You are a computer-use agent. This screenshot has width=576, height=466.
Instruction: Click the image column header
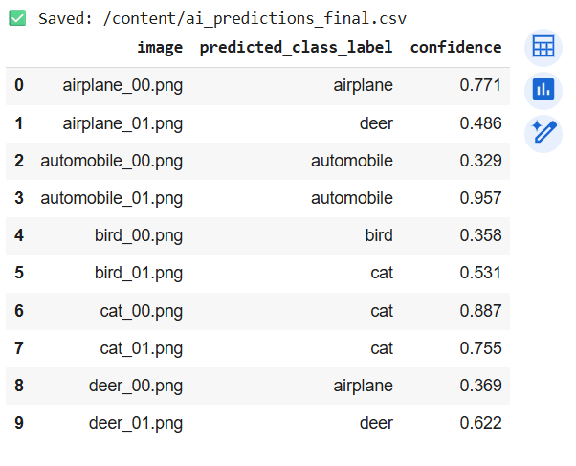pyautogui.click(x=159, y=47)
